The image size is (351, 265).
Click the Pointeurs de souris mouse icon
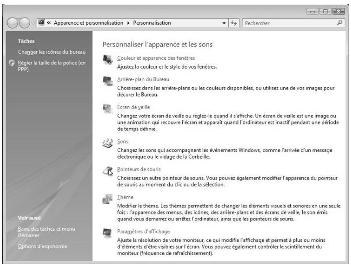click(108, 171)
